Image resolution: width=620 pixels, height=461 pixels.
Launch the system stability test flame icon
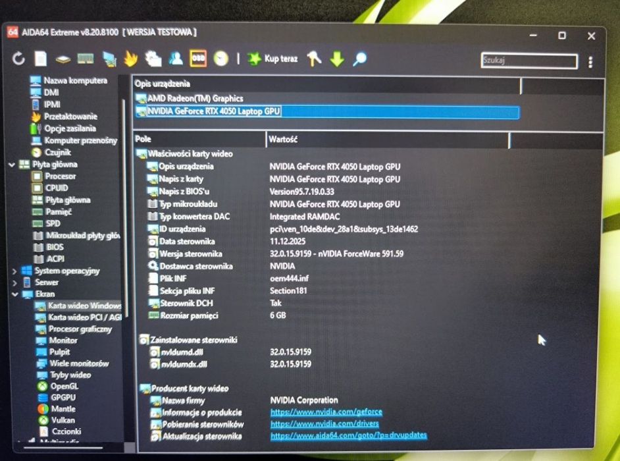pos(130,59)
